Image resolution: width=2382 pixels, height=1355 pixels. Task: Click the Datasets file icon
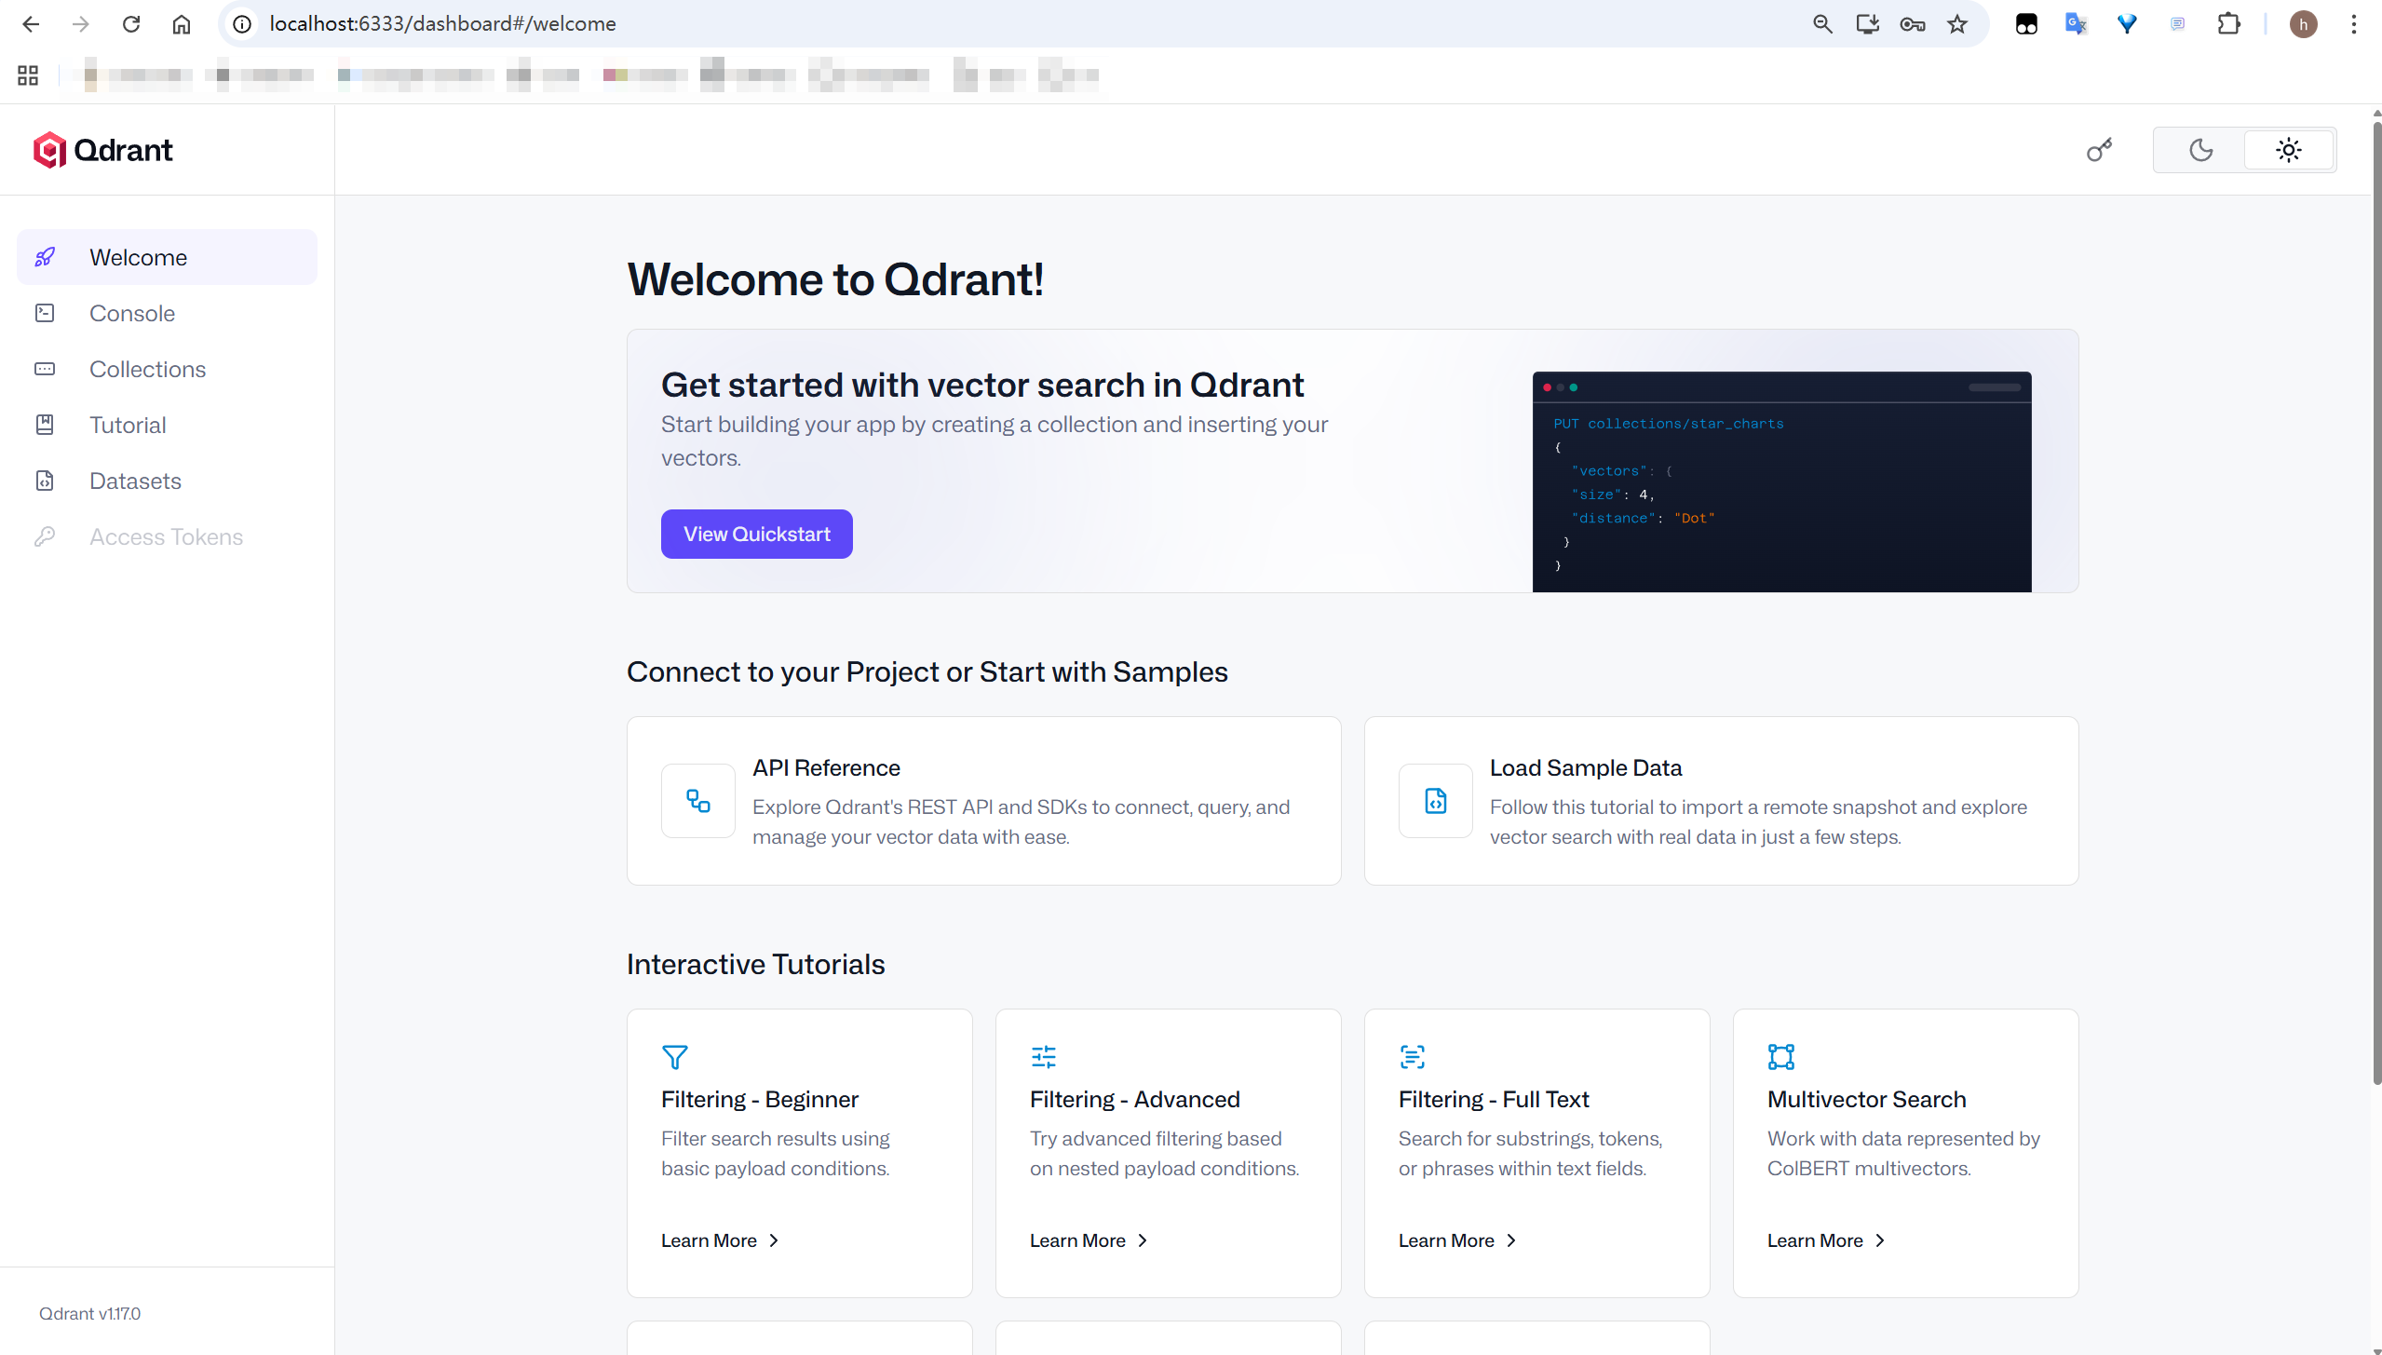pyautogui.click(x=45, y=481)
